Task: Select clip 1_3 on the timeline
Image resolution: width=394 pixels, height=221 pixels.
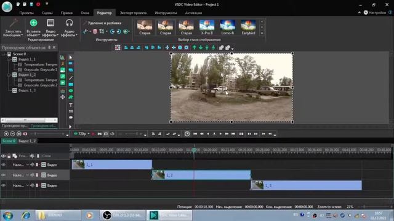Action: coord(307,185)
